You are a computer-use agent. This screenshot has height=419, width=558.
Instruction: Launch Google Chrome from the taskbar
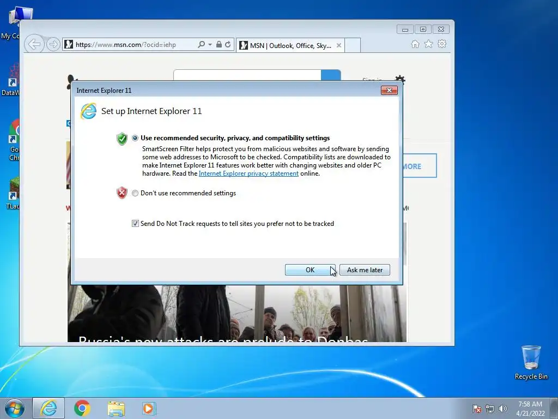coord(82,408)
